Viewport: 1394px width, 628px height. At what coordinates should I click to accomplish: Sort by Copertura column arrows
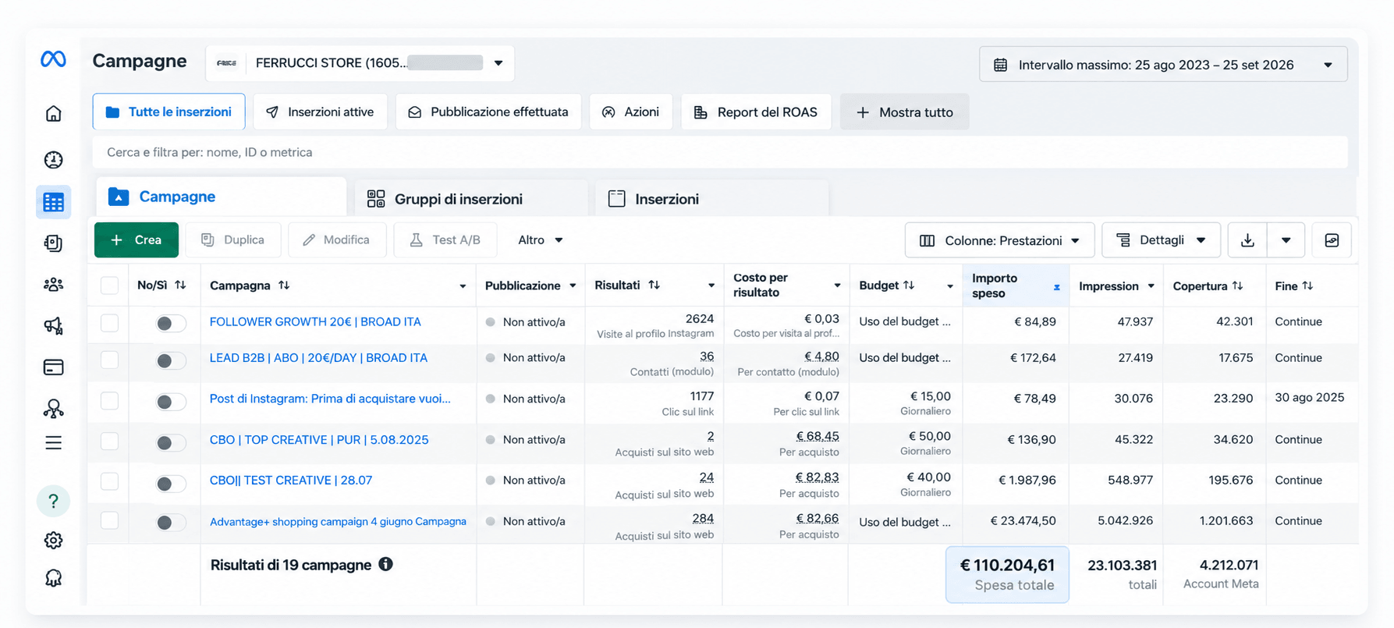tap(1237, 286)
